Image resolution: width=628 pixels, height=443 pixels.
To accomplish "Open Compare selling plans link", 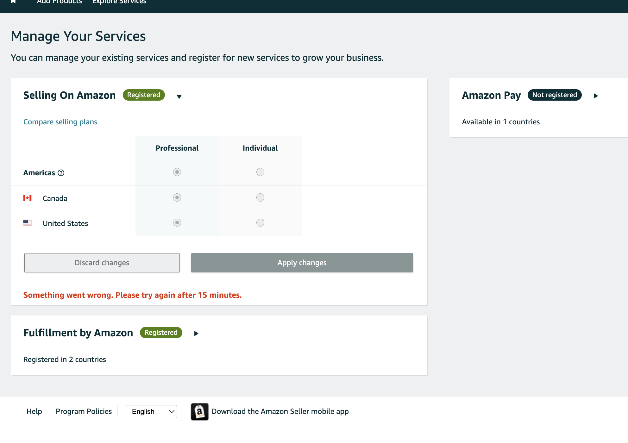I will point(60,122).
